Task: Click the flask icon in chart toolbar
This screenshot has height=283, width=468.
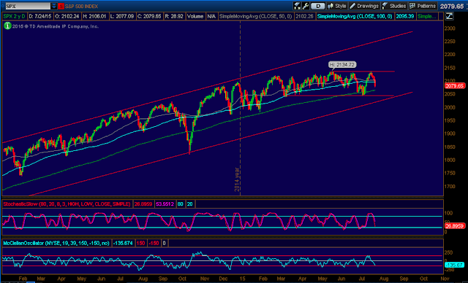Action: coord(297,6)
